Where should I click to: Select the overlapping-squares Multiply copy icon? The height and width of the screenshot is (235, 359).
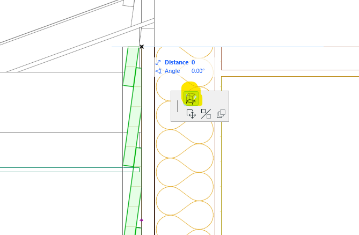221,114
